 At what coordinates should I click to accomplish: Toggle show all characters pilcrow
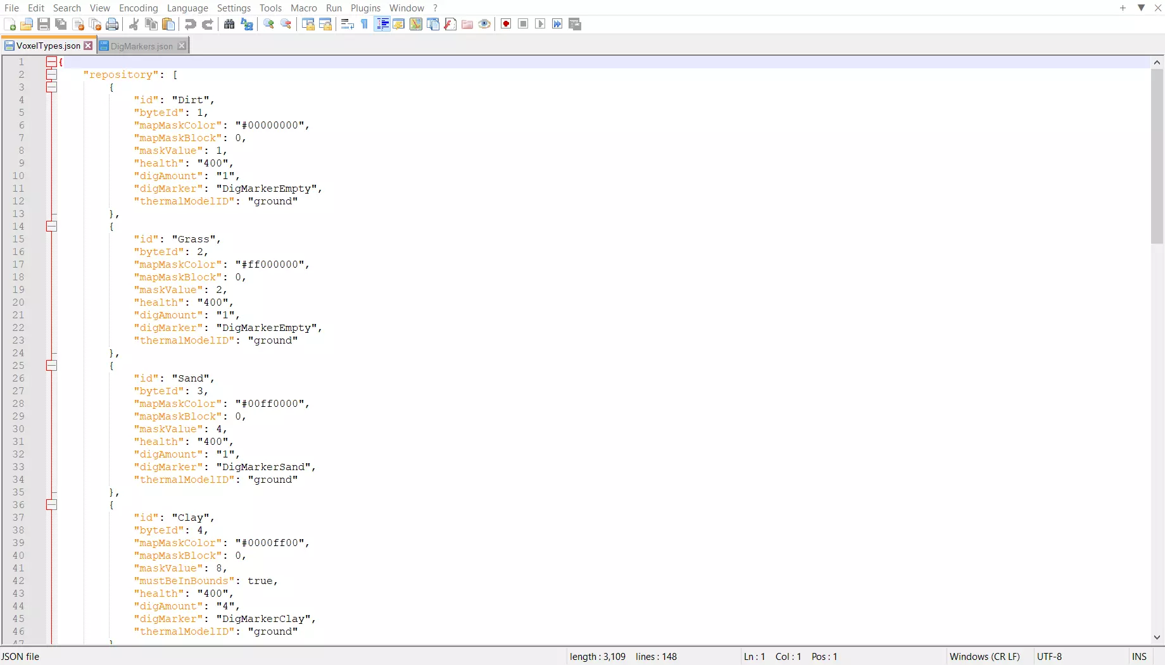point(365,24)
